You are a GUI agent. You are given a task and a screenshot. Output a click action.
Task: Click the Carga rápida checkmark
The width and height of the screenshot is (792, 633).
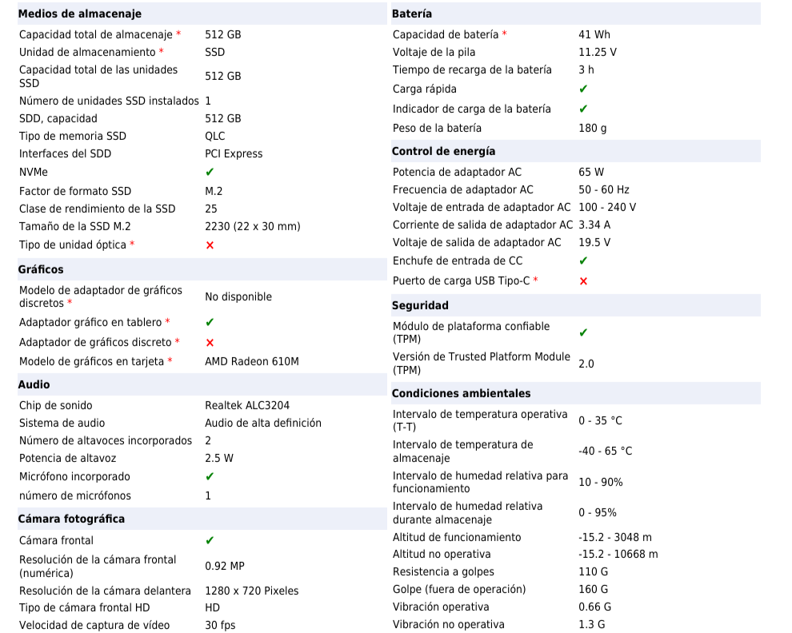click(x=583, y=90)
